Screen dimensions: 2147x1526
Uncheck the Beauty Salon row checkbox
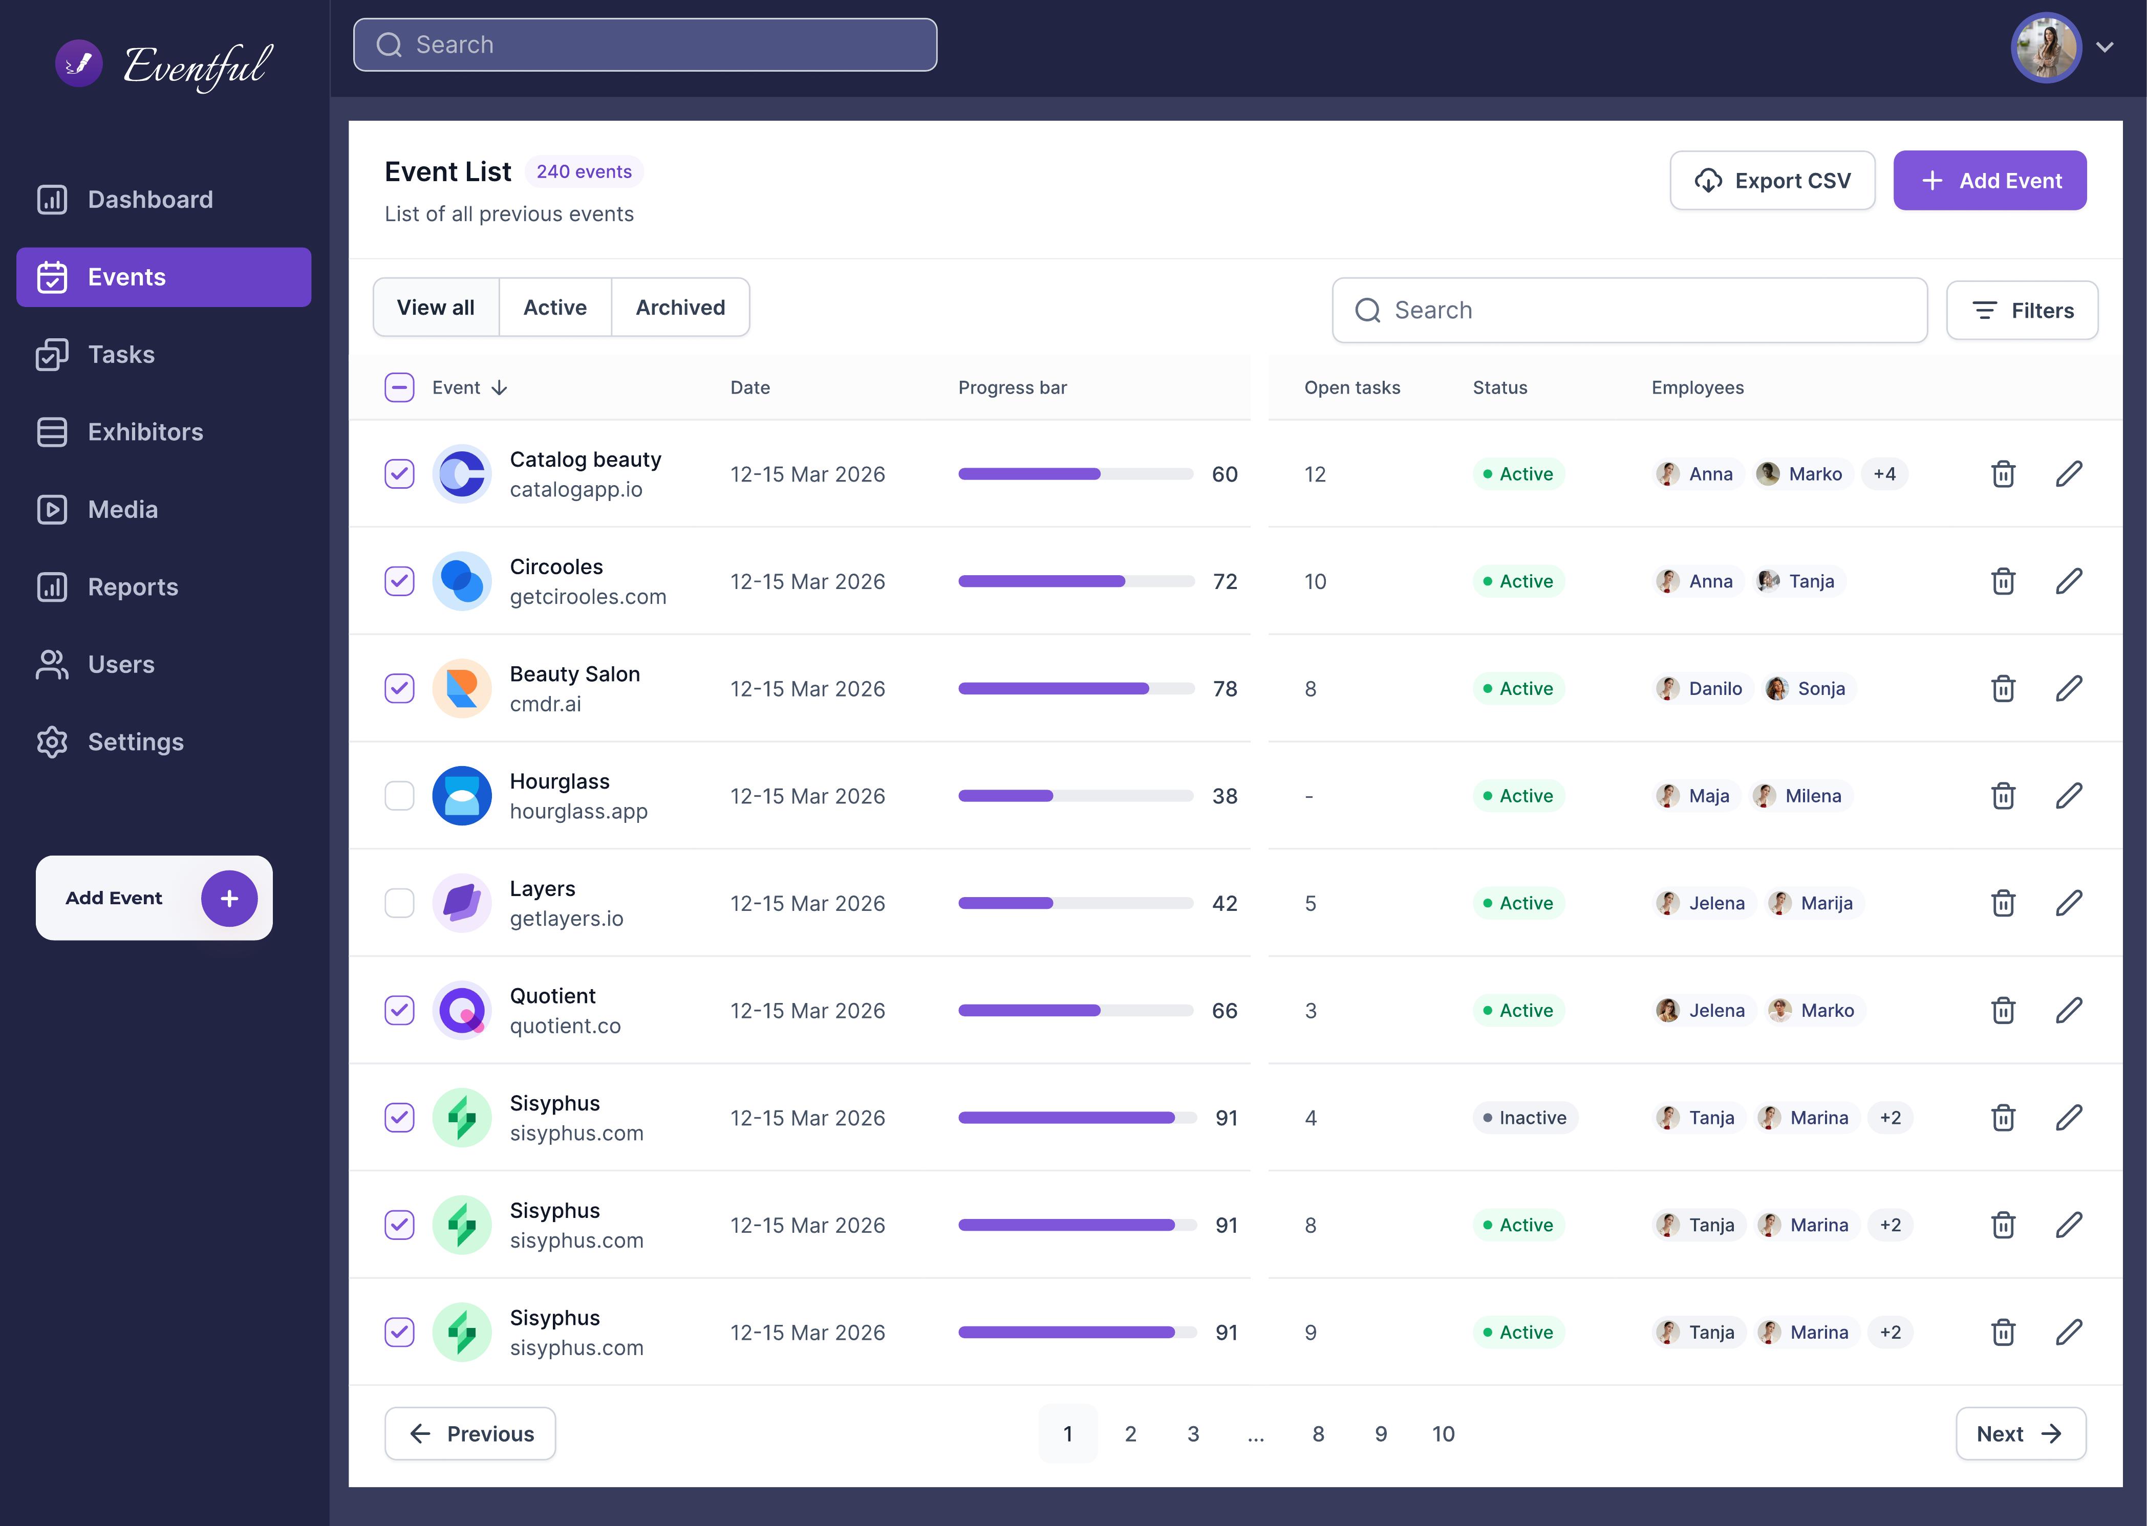(x=399, y=689)
